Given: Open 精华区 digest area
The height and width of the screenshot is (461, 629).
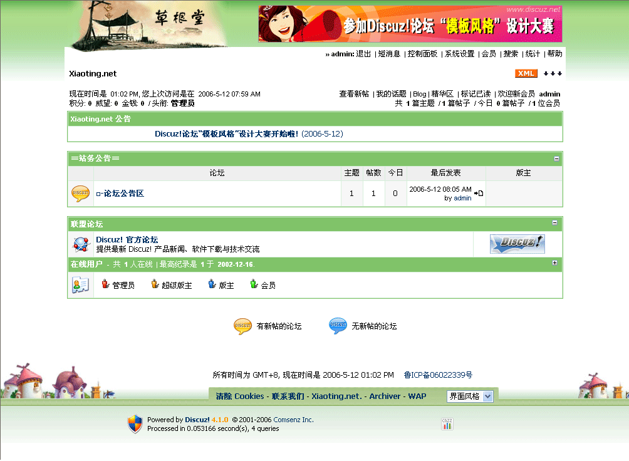Looking at the screenshot, I should coord(442,94).
